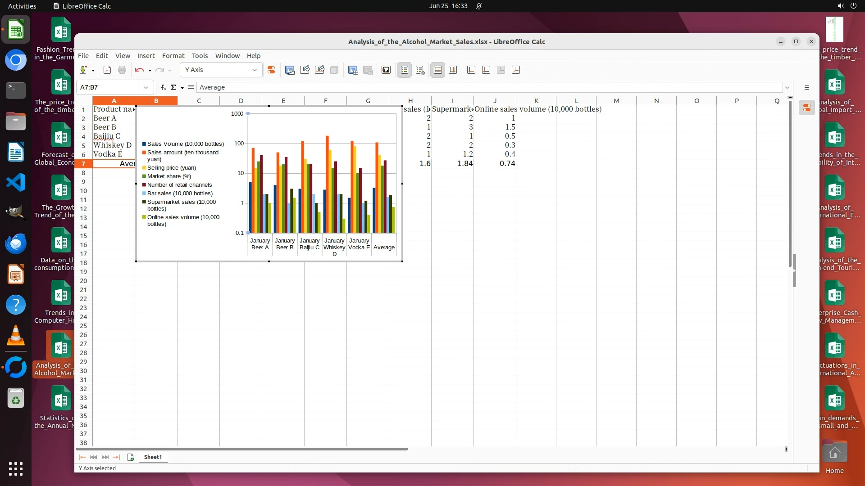This screenshot has height=486, width=865.
Task: Click the Export as PDF icon
Action: pyautogui.click(x=107, y=70)
